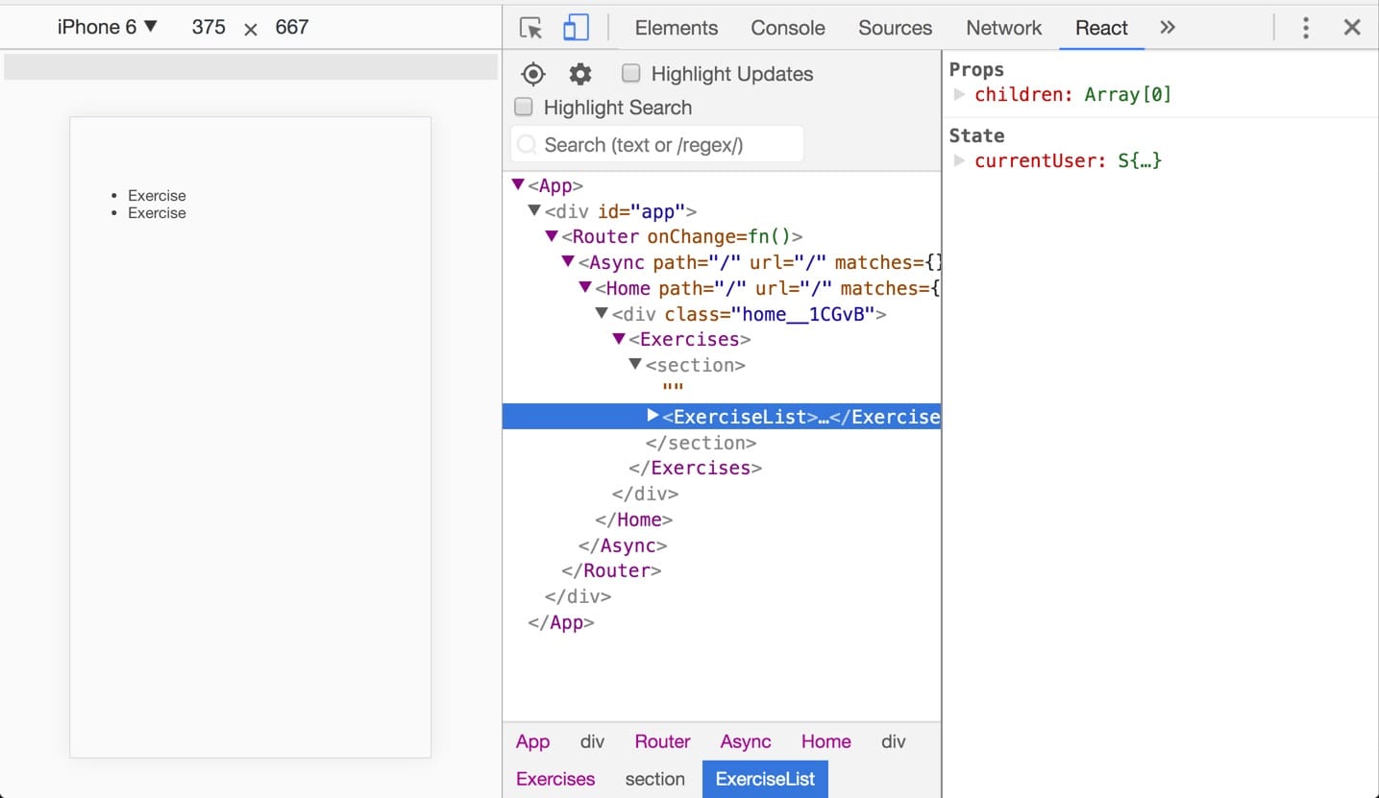Collapse the Home node arrow
The width and height of the screenshot is (1379, 798).
pyautogui.click(x=584, y=287)
